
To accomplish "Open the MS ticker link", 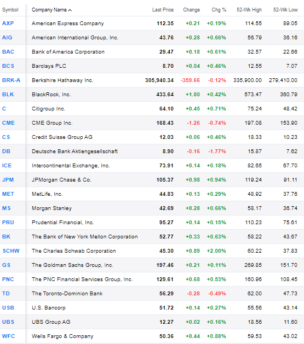I will coord(7,208).
